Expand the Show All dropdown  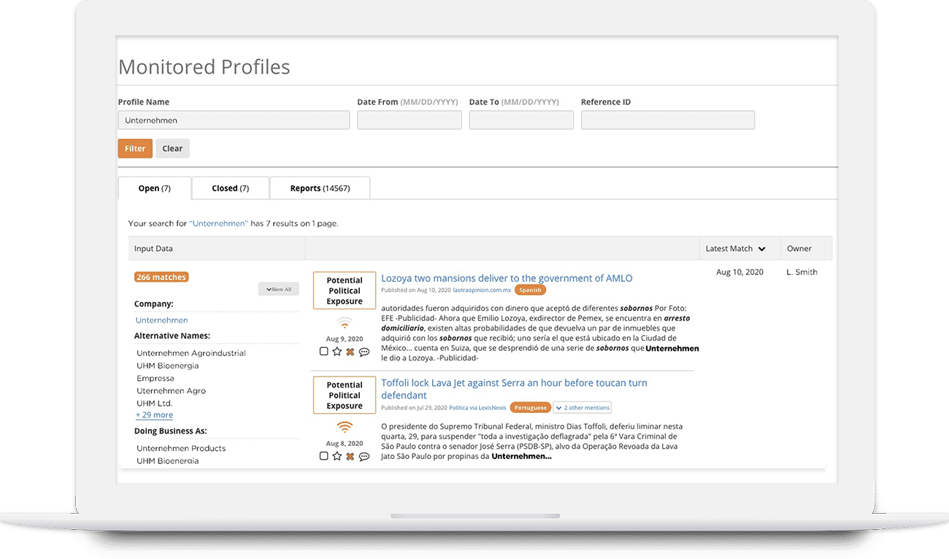[278, 289]
